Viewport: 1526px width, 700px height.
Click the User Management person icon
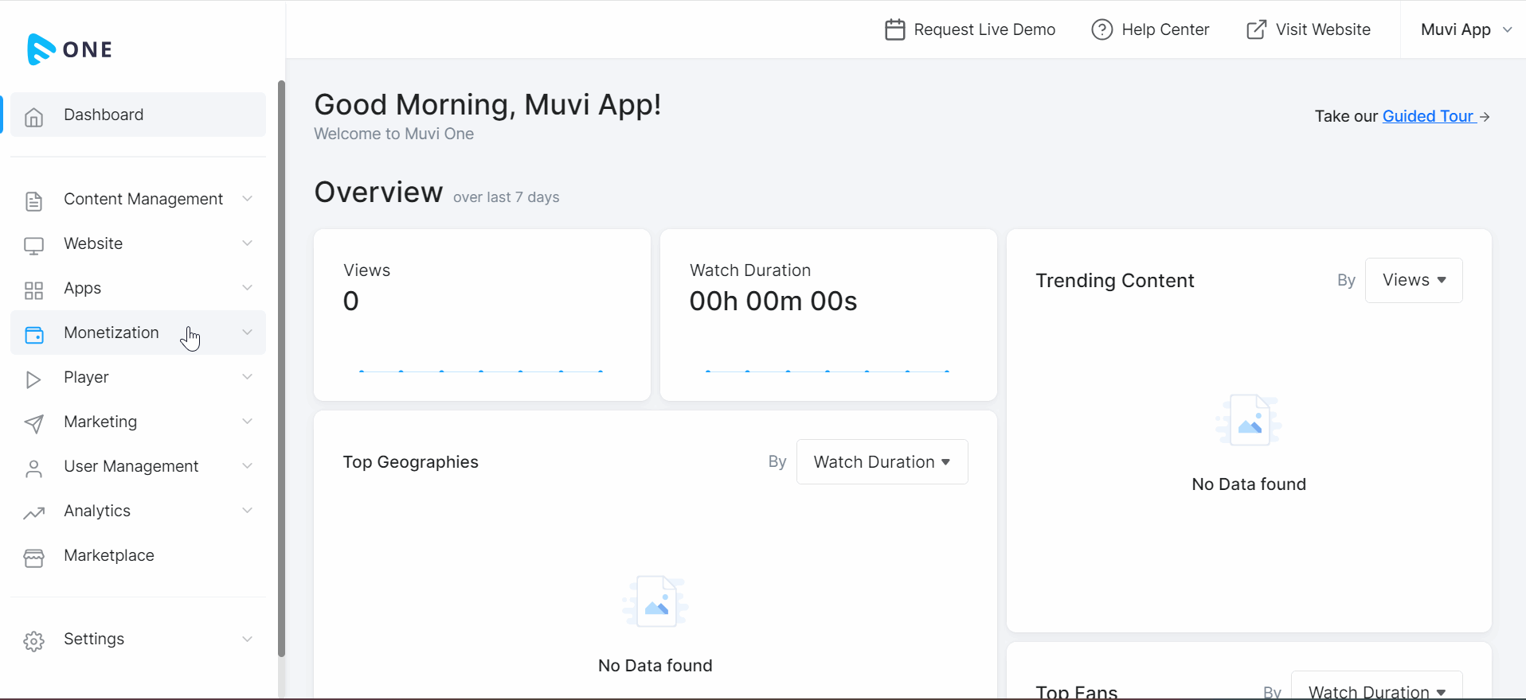point(33,469)
